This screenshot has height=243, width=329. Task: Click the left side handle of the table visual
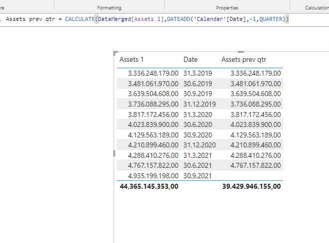[x=114, y=153]
